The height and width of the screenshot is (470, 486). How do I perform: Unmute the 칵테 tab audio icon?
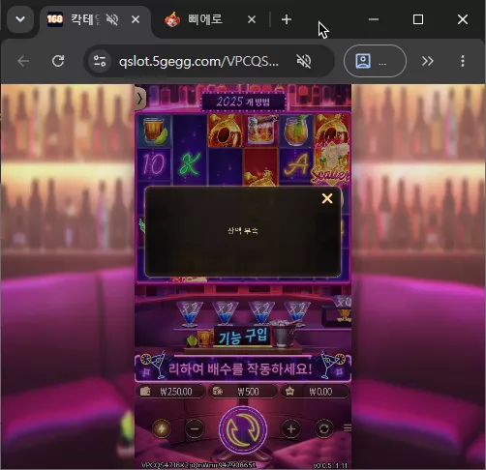point(112,19)
